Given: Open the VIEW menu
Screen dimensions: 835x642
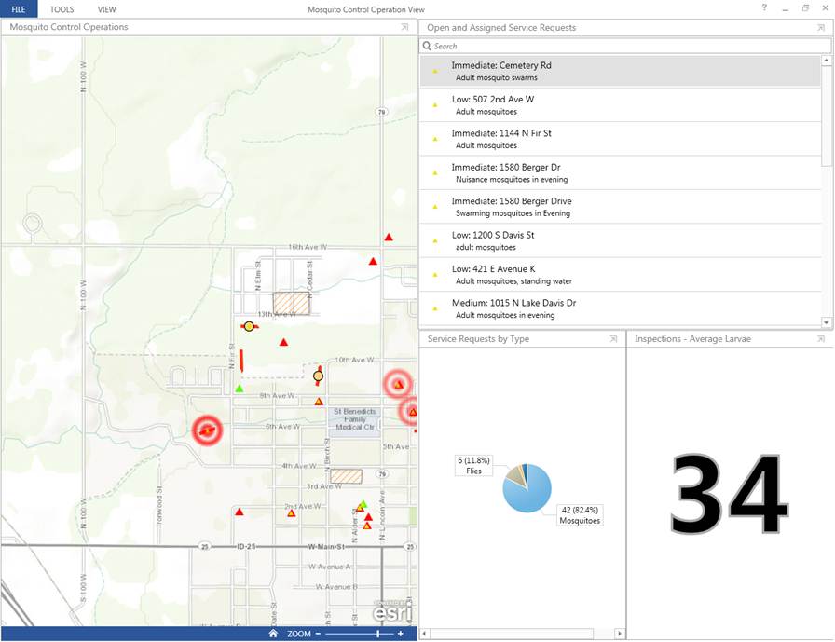Looking at the screenshot, I should click(106, 9).
